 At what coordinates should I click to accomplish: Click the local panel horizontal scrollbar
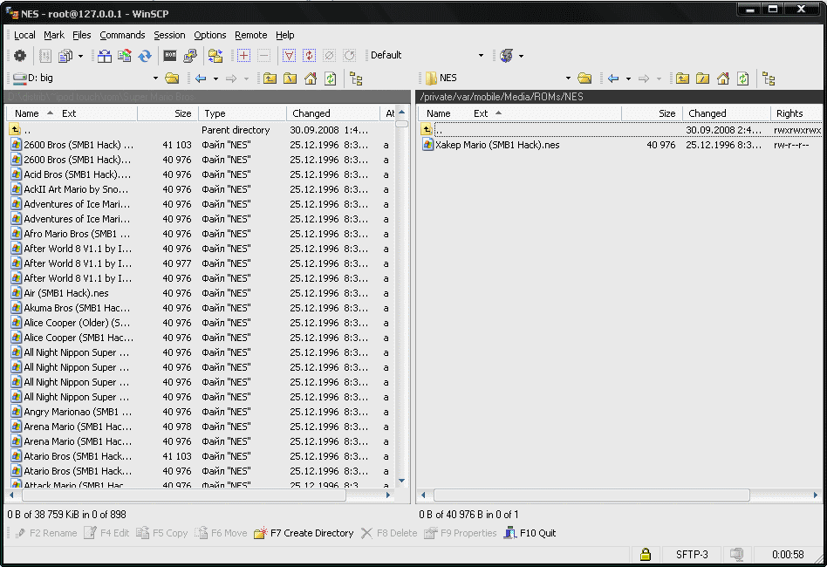click(201, 495)
